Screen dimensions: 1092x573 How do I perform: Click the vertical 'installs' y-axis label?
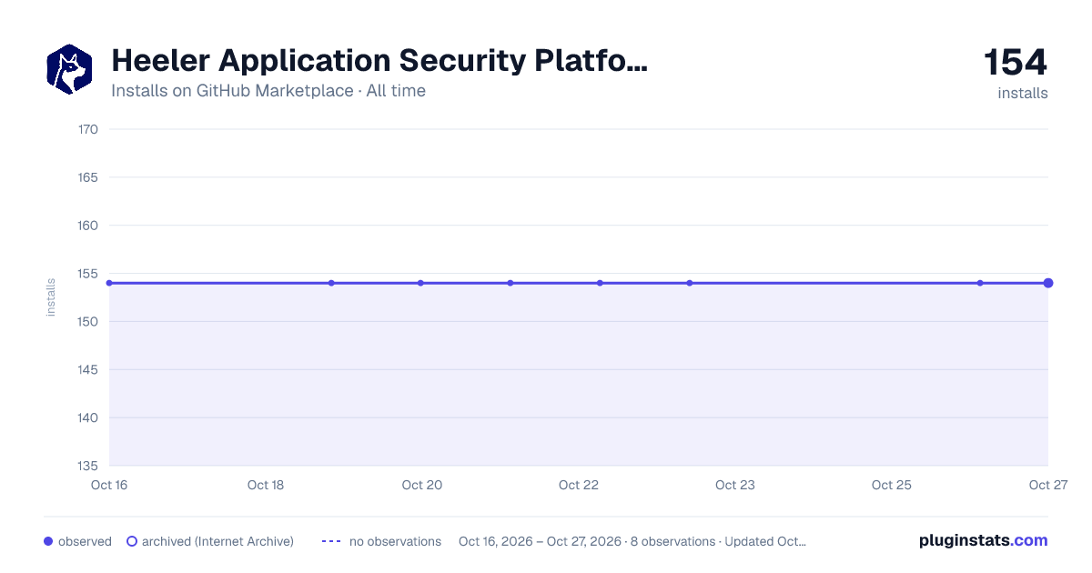point(51,297)
